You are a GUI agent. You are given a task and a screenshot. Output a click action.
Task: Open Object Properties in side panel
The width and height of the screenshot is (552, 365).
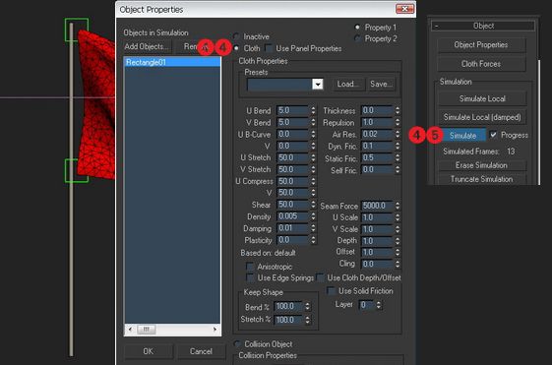click(x=481, y=44)
